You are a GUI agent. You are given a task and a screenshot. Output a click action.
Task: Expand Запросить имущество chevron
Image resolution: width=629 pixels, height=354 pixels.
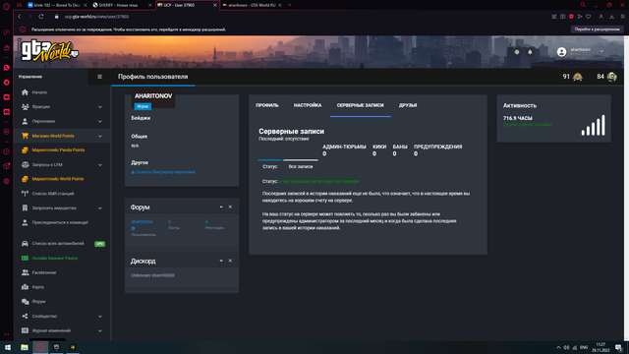100,208
